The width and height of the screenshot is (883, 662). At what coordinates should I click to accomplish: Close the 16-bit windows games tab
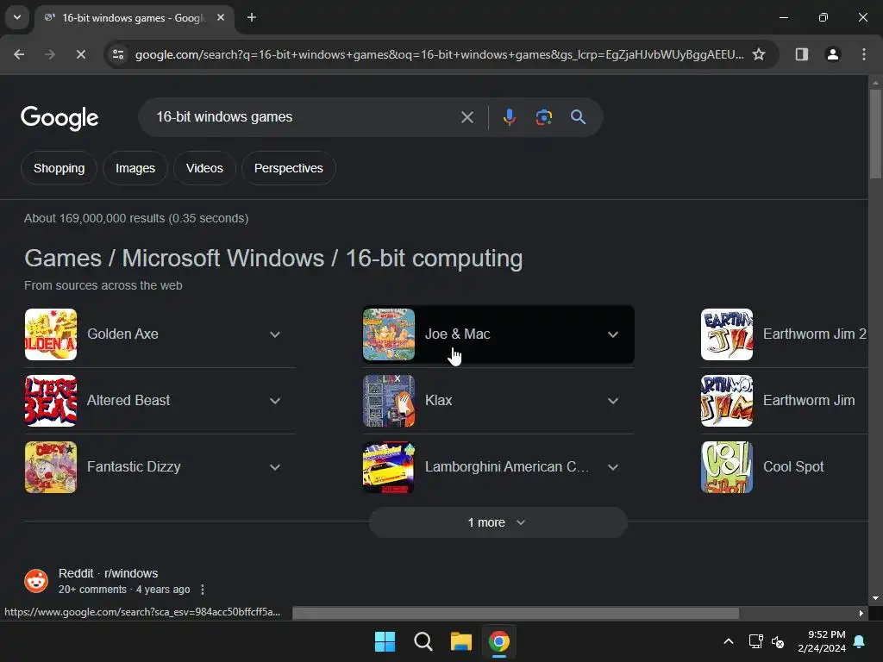[221, 17]
